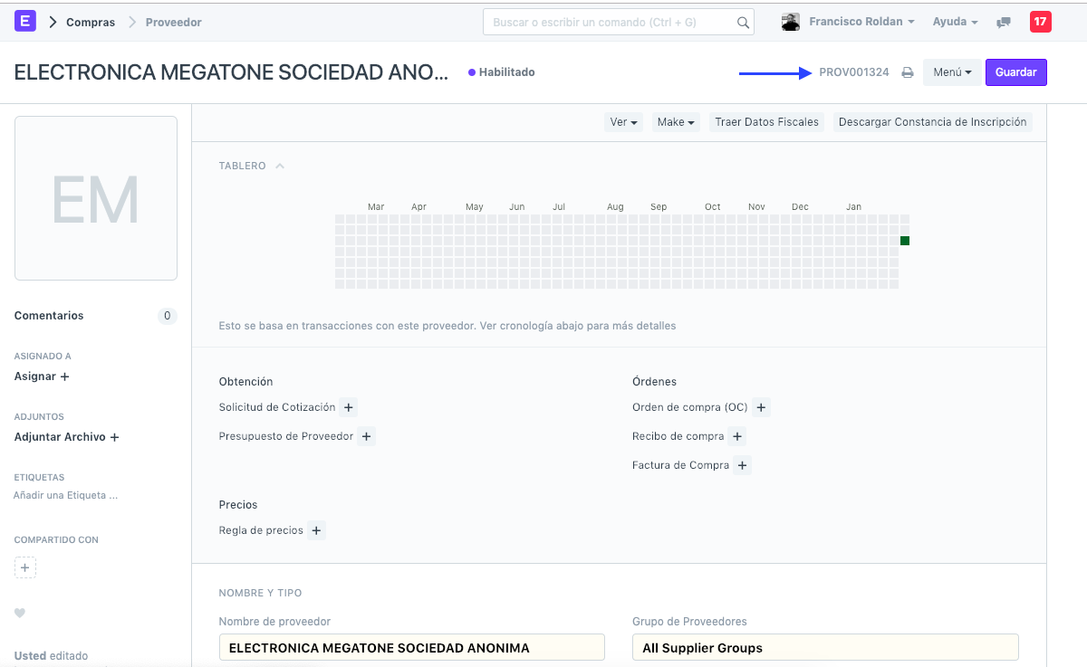This screenshot has height=667, width=1087.
Task: Open Francisco Roldan user menu
Action: tap(861, 22)
